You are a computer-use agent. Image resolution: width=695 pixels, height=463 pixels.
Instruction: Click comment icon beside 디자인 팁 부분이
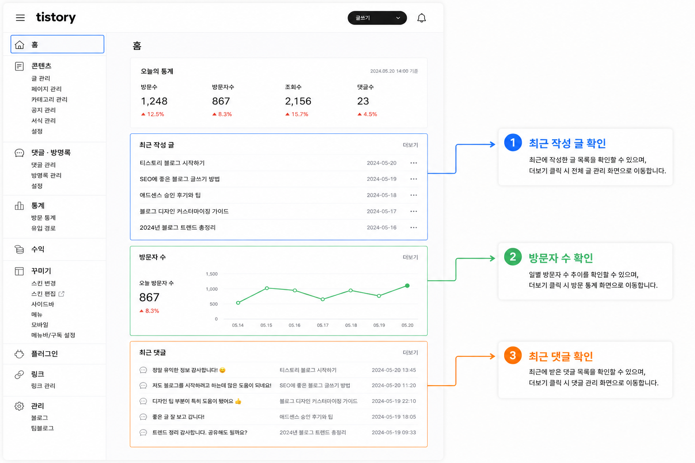(143, 401)
